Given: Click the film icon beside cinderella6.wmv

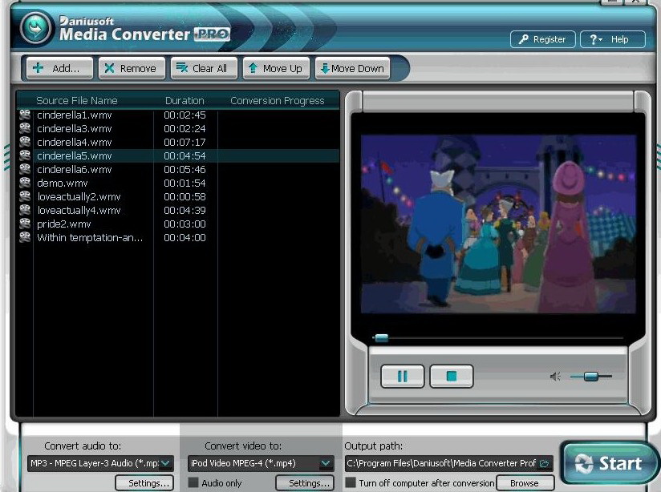Looking at the screenshot, I should [25, 169].
